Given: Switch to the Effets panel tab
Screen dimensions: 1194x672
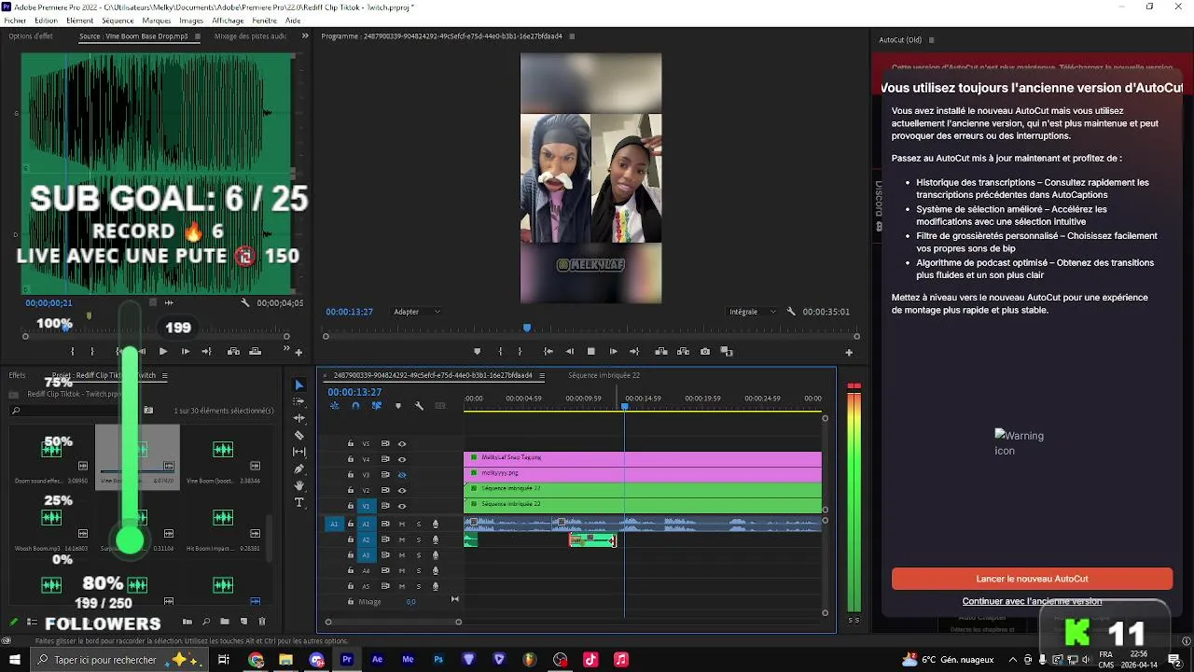Looking at the screenshot, I should click(x=17, y=375).
